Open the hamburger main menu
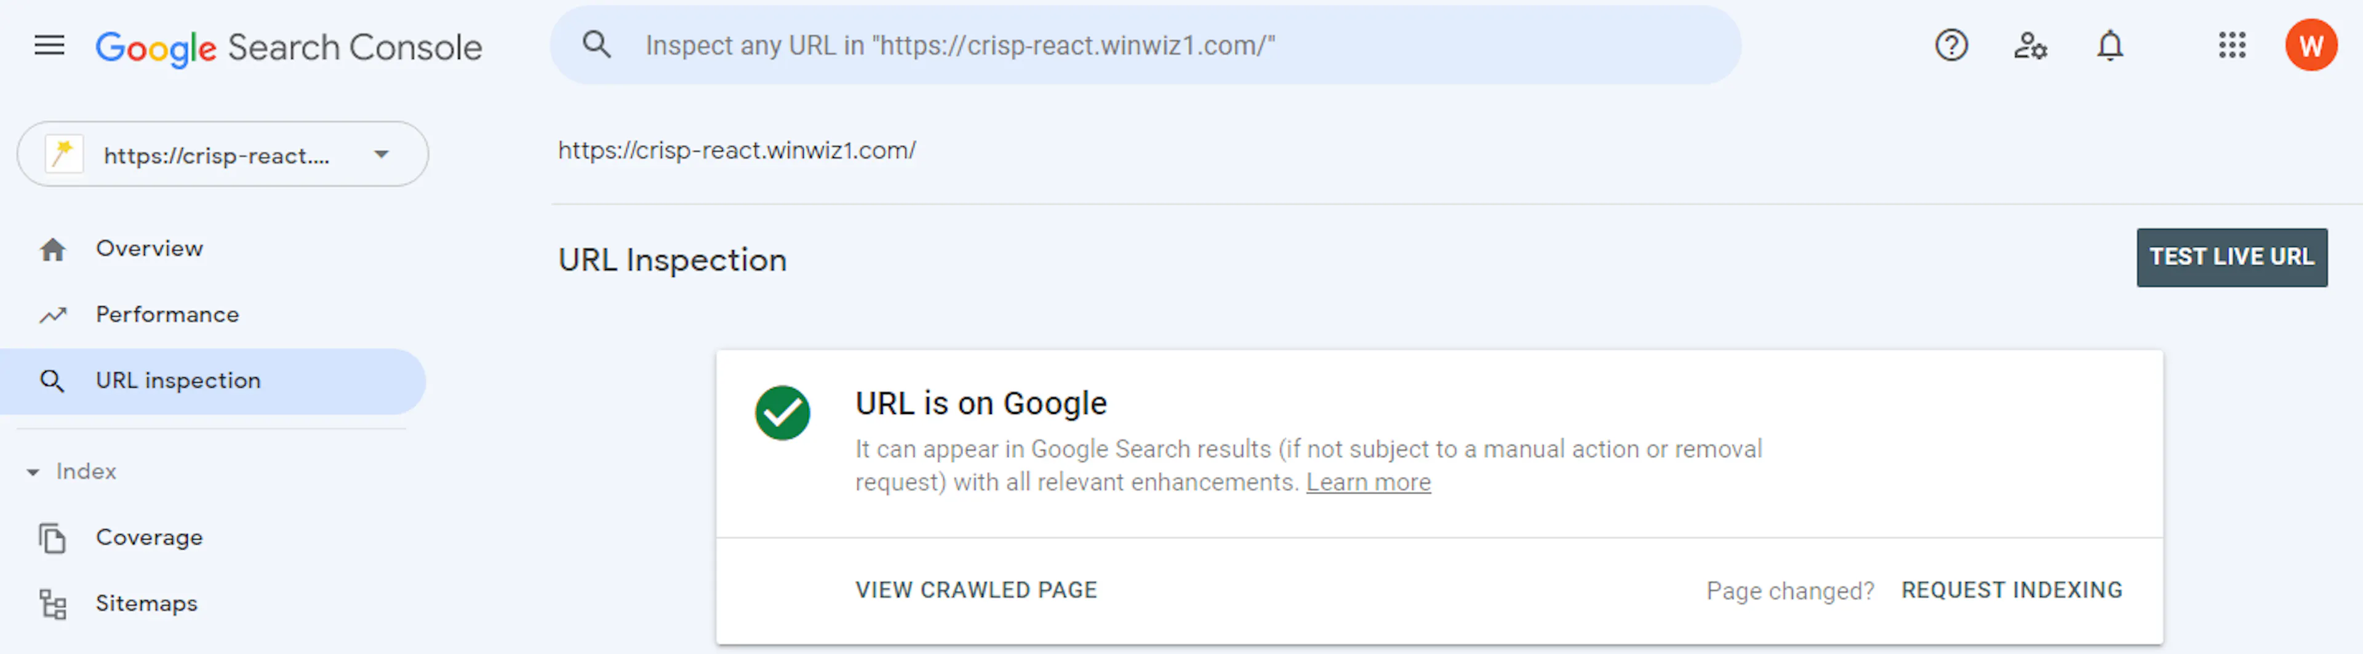Image resolution: width=2363 pixels, height=654 pixels. point(49,45)
